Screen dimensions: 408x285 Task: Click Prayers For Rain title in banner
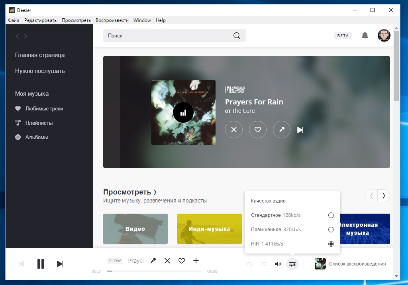(x=254, y=102)
